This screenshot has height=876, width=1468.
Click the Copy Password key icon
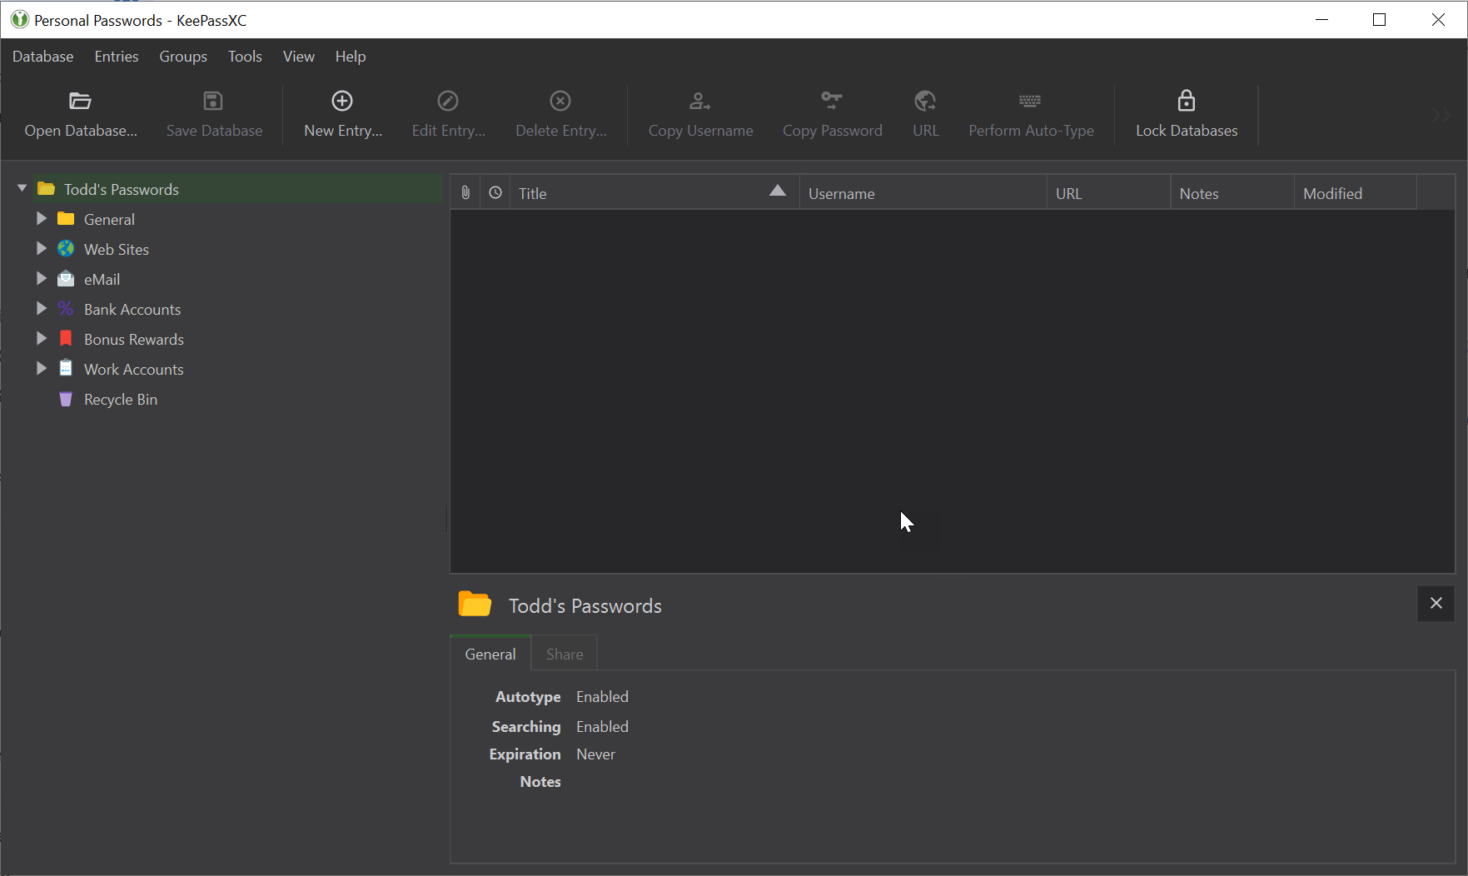point(832,101)
